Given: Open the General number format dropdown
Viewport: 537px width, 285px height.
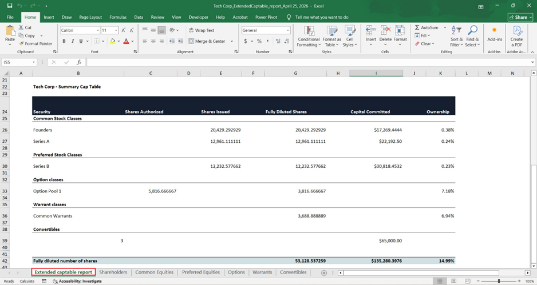Looking at the screenshot, I should click(x=288, y=30).
